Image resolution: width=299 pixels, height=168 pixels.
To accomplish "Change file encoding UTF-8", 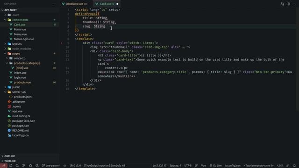I will click(x=188, y=166).
